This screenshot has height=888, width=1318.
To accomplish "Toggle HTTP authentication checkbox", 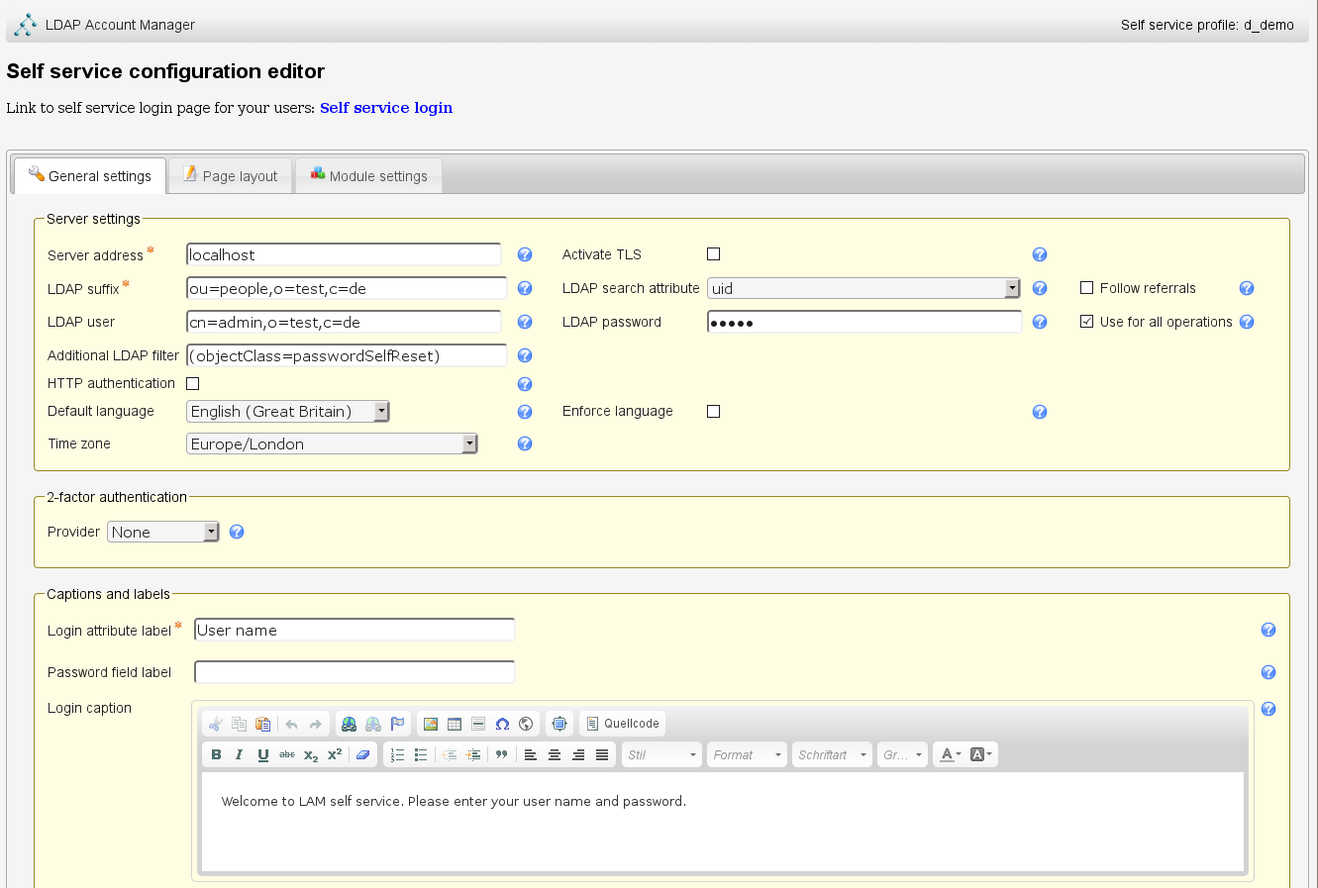I will tap(193, 383).
